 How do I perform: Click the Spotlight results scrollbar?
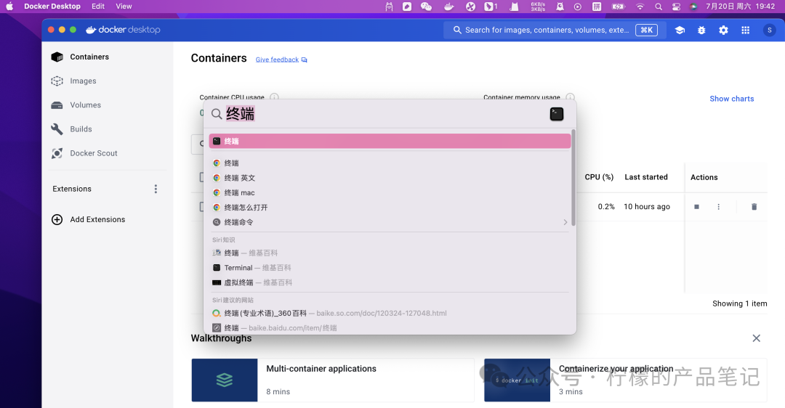pyautogui.click(x=573, y=177)
